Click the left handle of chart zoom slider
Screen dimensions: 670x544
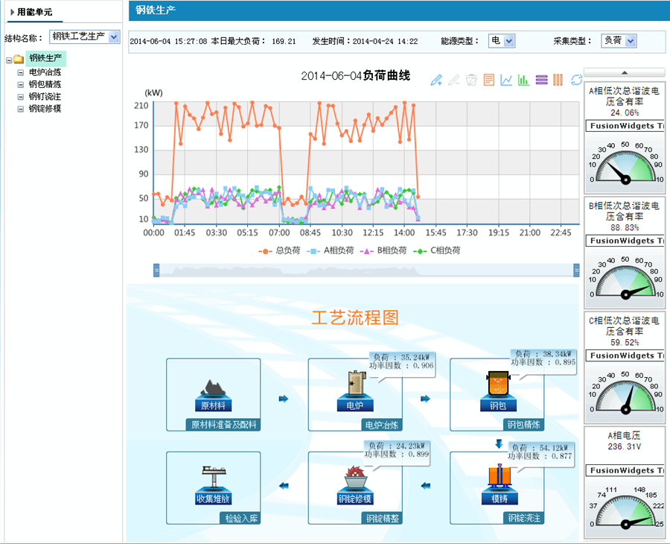pyautogui.click(x=156, y=271)
